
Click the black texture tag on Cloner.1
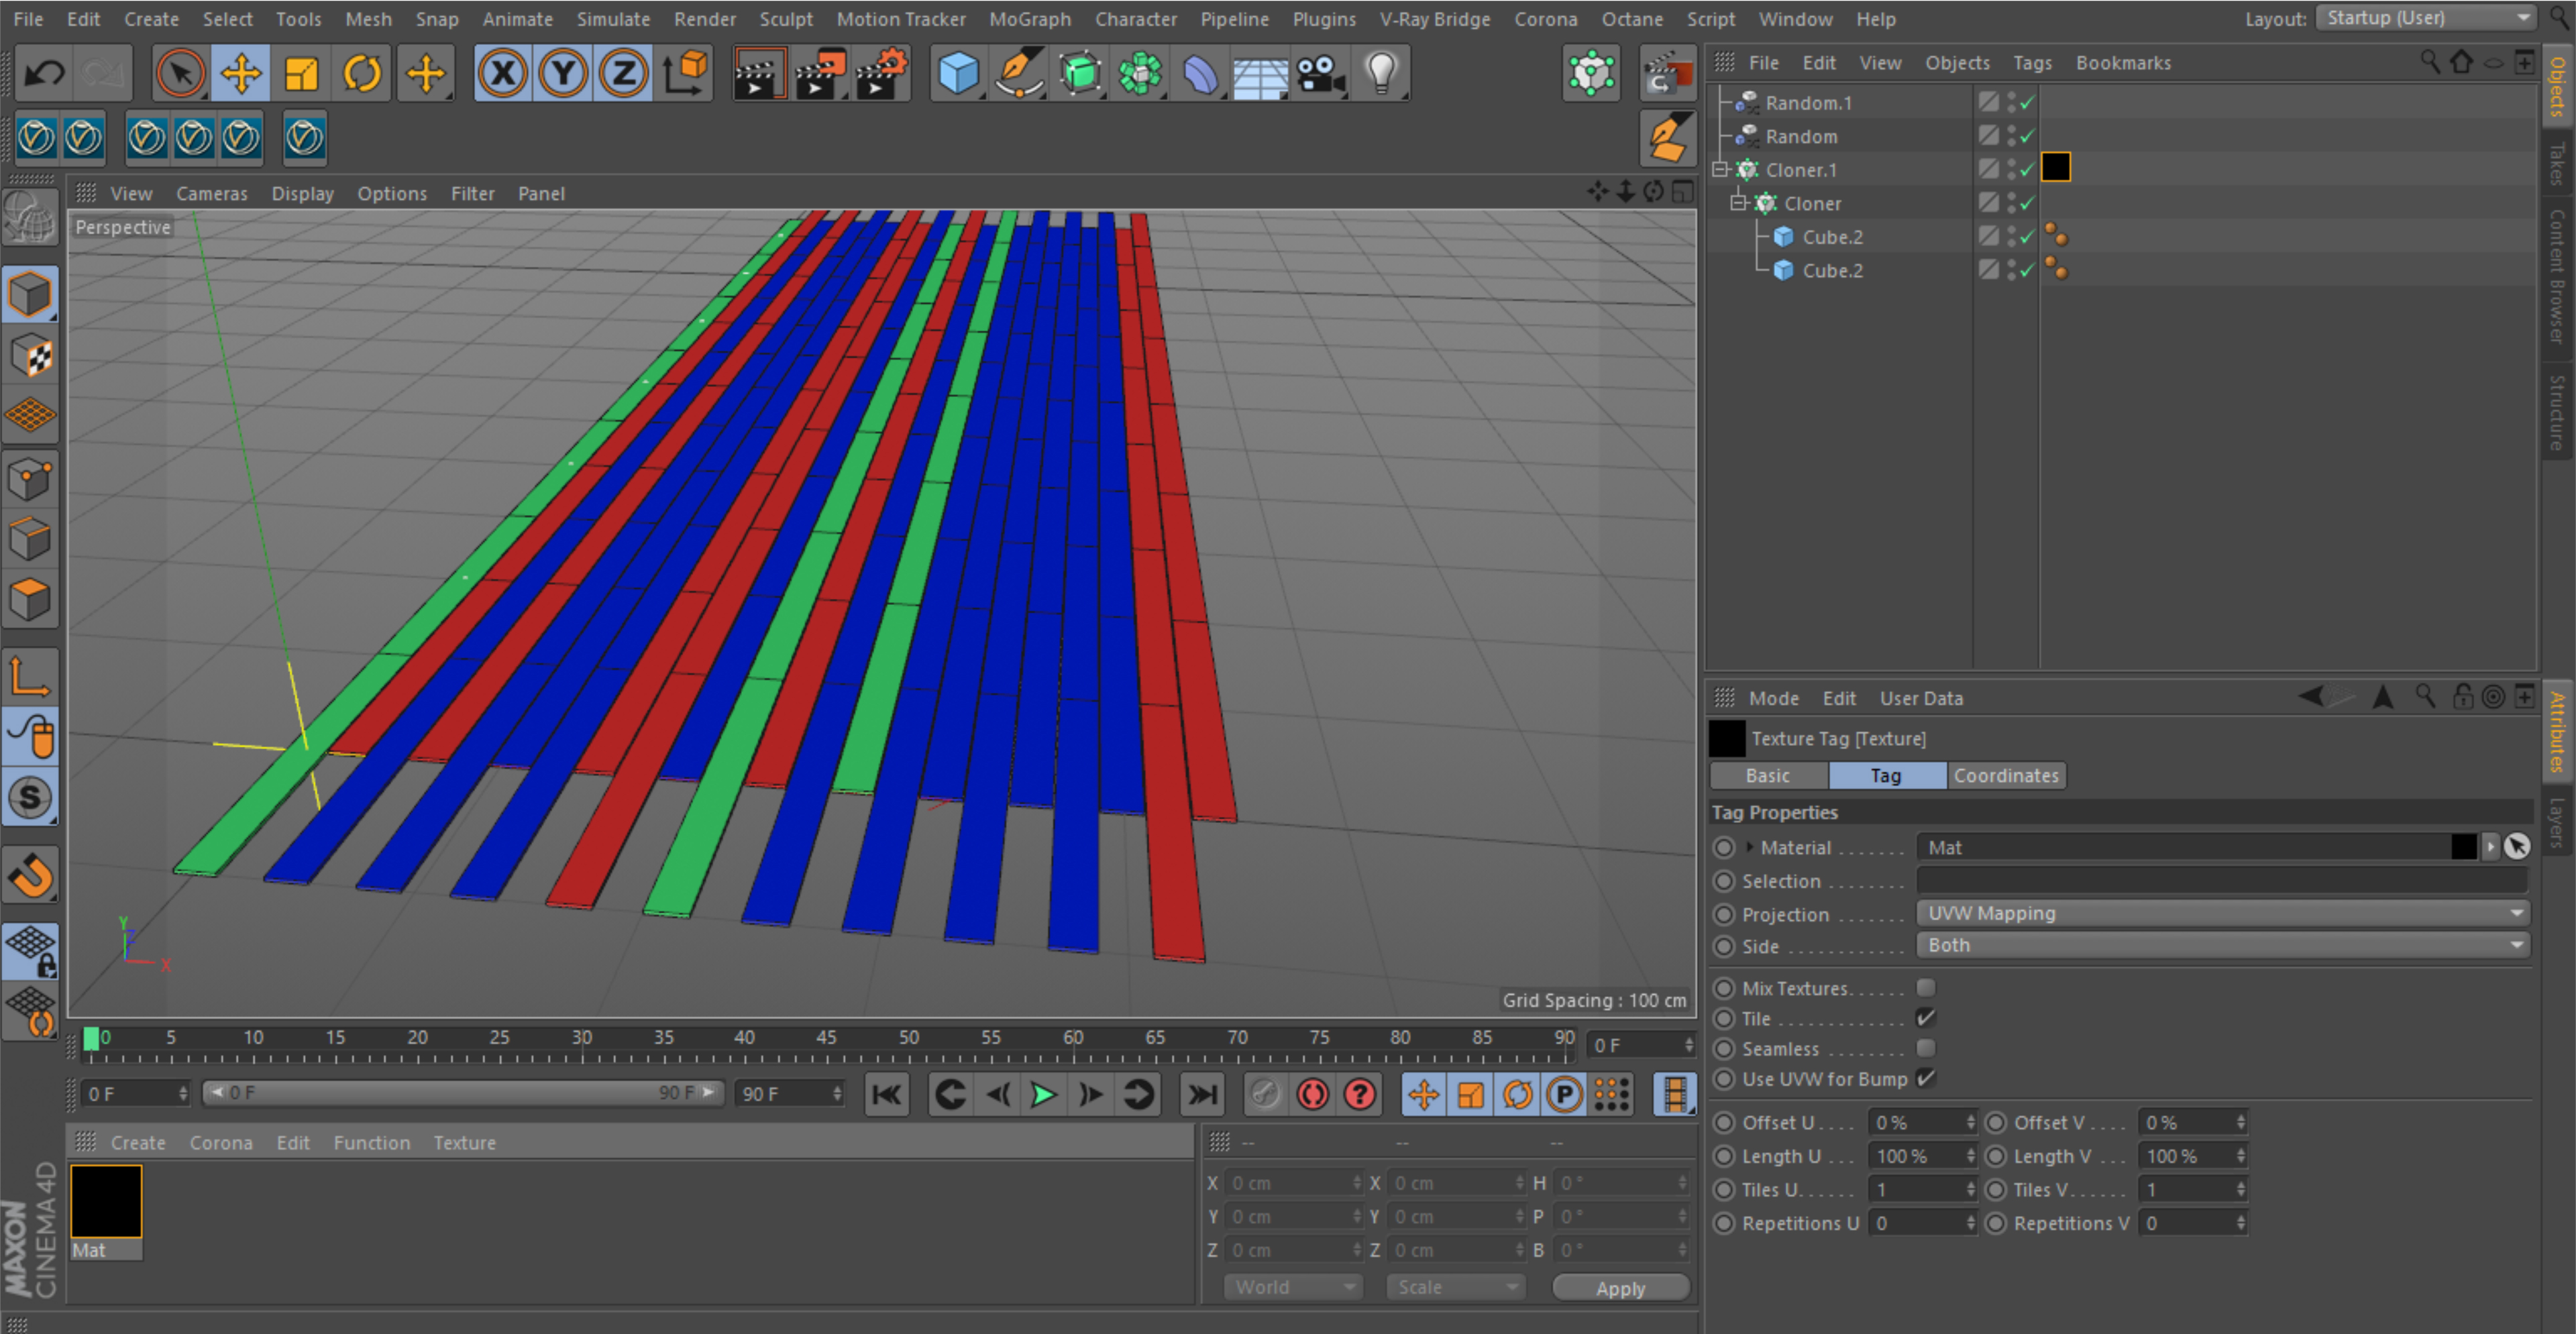(x=2055, y=167)
